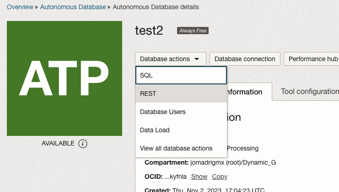Click the Autonomous Database details breadcrumb text
Image resolution: width=339 pixels, height=192 pixels.
pyautogui.click(x=156, y=7)
